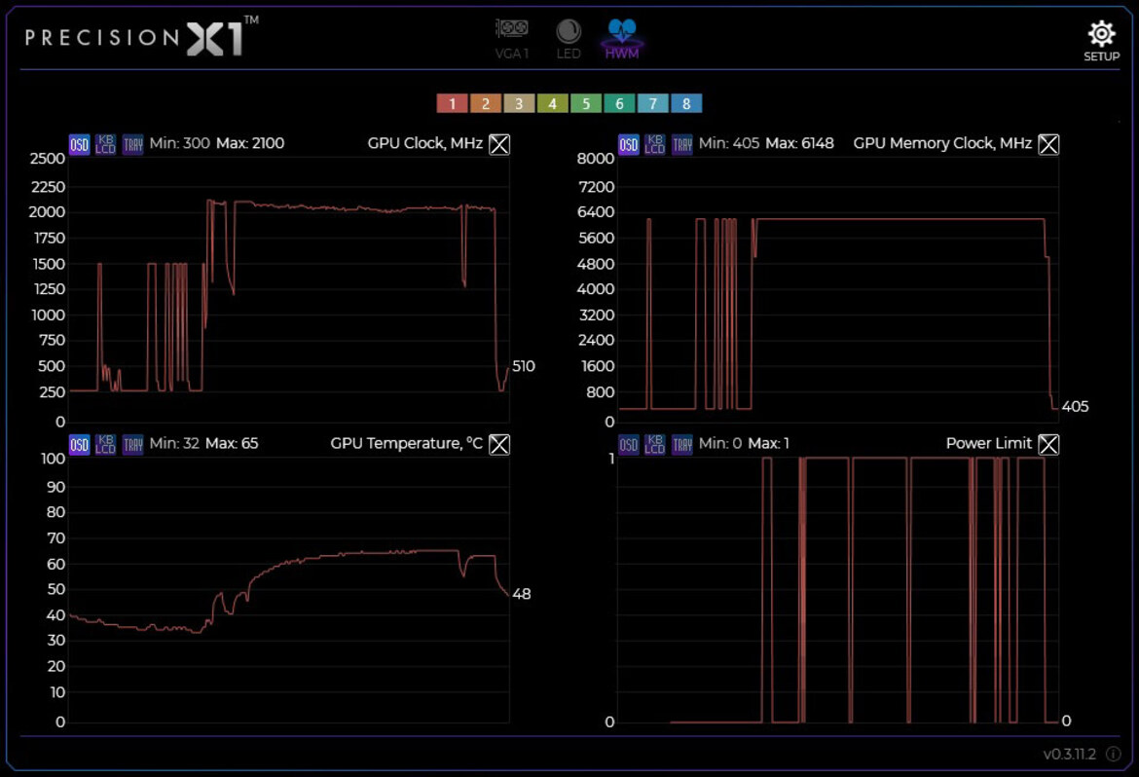The width and height of the screenshot is (1139, 777).
Task: Click Power Limit 'Max: 1' value
Action: click(x=768, y=443)
